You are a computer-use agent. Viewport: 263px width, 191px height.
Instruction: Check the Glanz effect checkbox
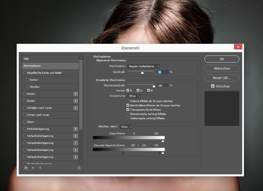(25, 122)
